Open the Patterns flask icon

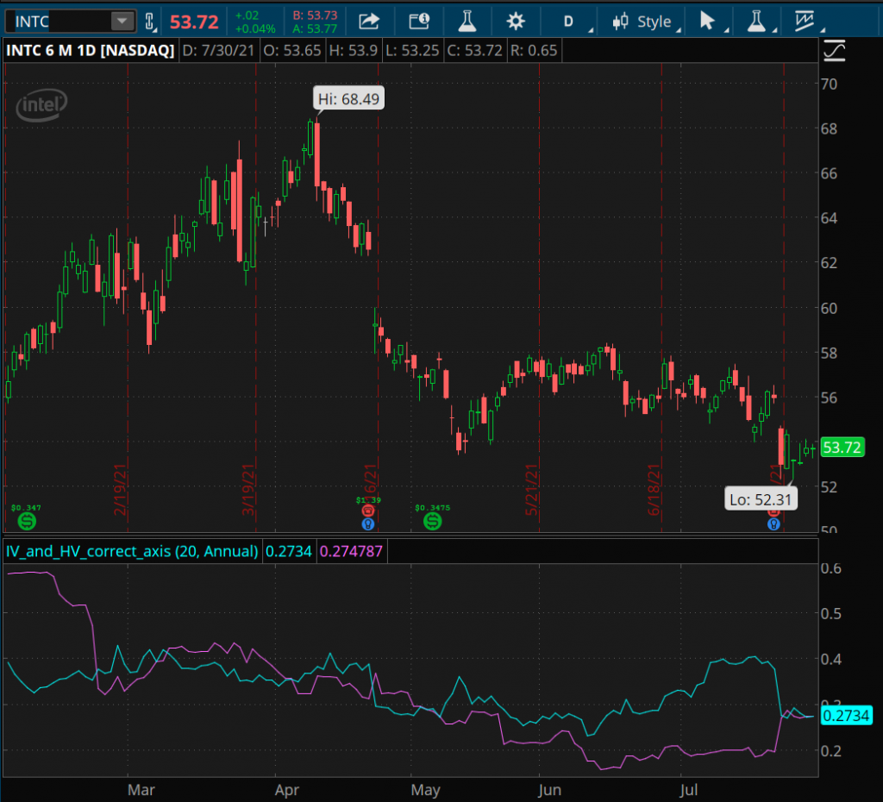point(756,22)
